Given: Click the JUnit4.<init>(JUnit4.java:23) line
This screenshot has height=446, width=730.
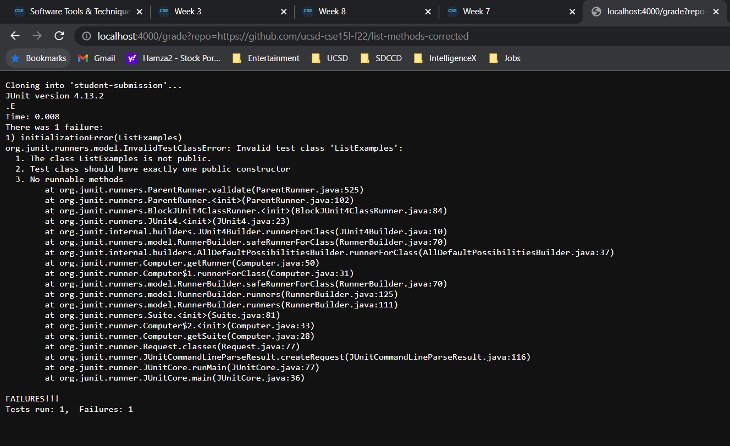Looking at the screenshot, I should pyautogui.click(x=168, y=221).
